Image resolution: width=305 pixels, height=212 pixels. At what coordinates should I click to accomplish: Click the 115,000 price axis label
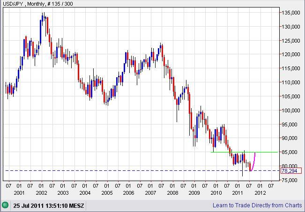(x=291, y=68)
